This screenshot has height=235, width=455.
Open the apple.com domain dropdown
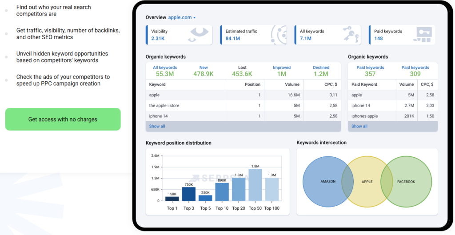pos(182,17)
